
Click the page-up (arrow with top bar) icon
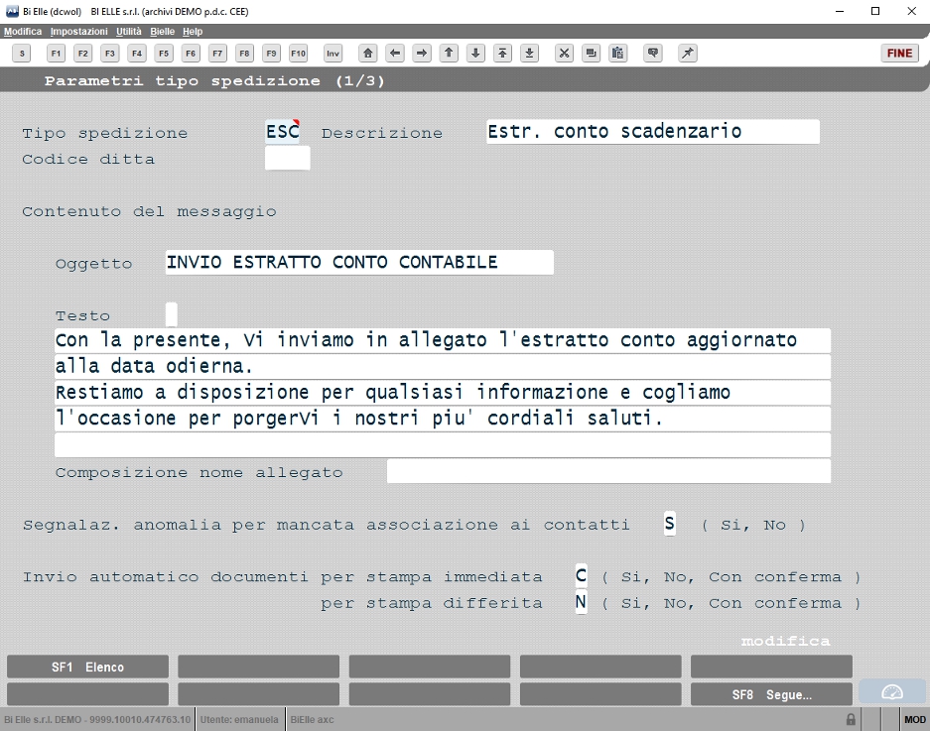point(502,54)
